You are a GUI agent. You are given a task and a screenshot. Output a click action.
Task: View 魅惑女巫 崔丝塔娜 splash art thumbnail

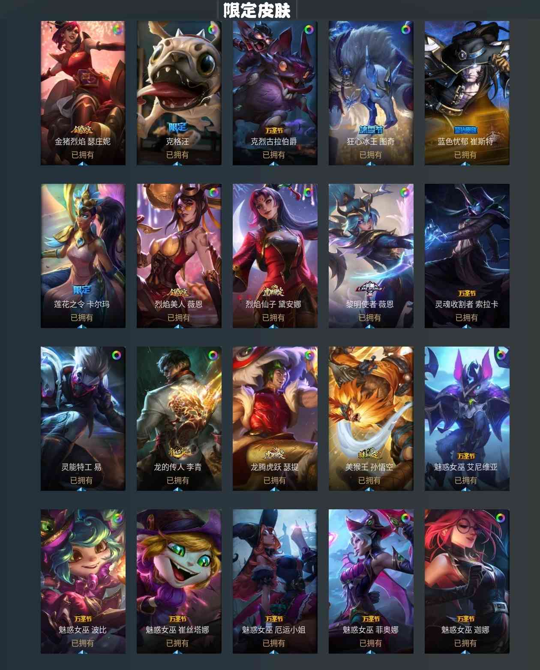click(179, 581)
